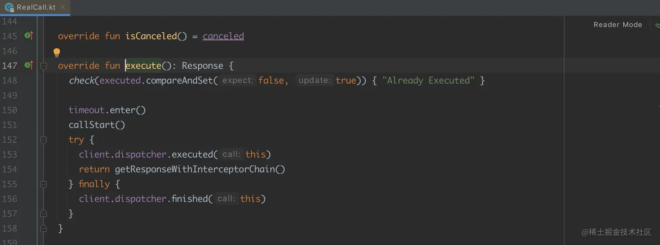Close the RealCall.kt editor tab
The width and height of the screenshot is (660, 245).
coord(62,7)
